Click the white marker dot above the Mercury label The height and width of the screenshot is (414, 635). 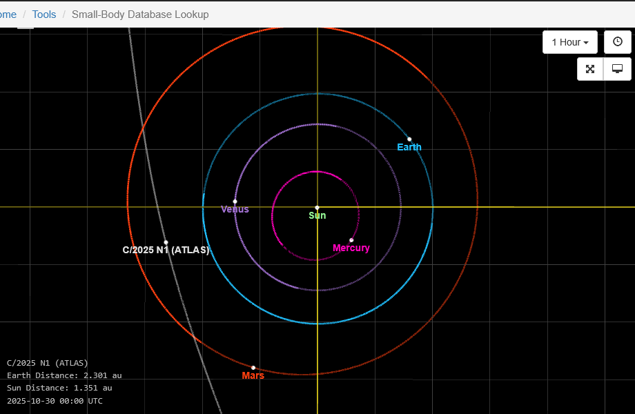[351, 240]
